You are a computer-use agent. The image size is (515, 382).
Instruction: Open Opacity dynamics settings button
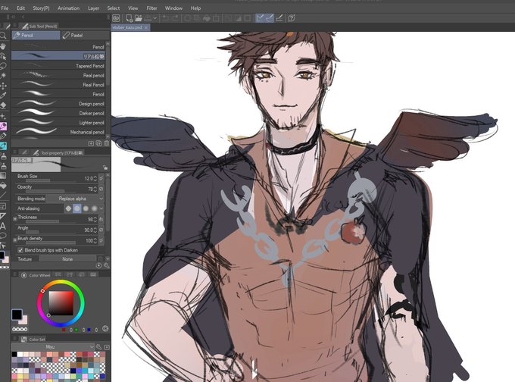pos(101,189)
